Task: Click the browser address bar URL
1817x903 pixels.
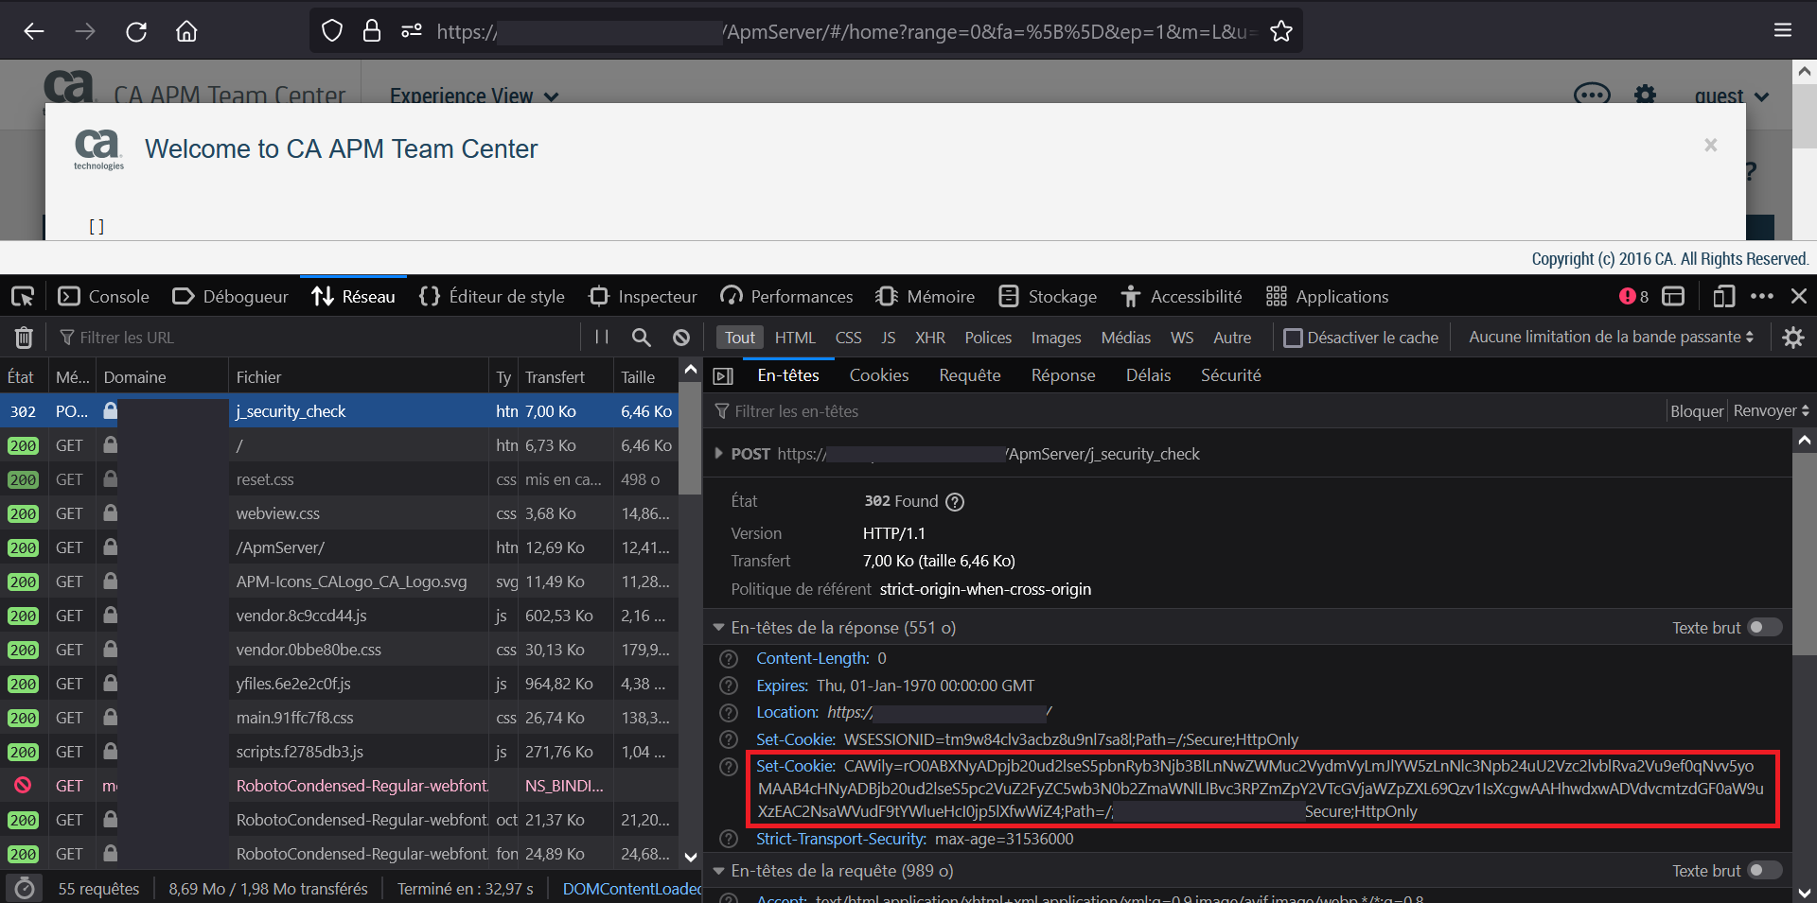Action: [847, 31]
